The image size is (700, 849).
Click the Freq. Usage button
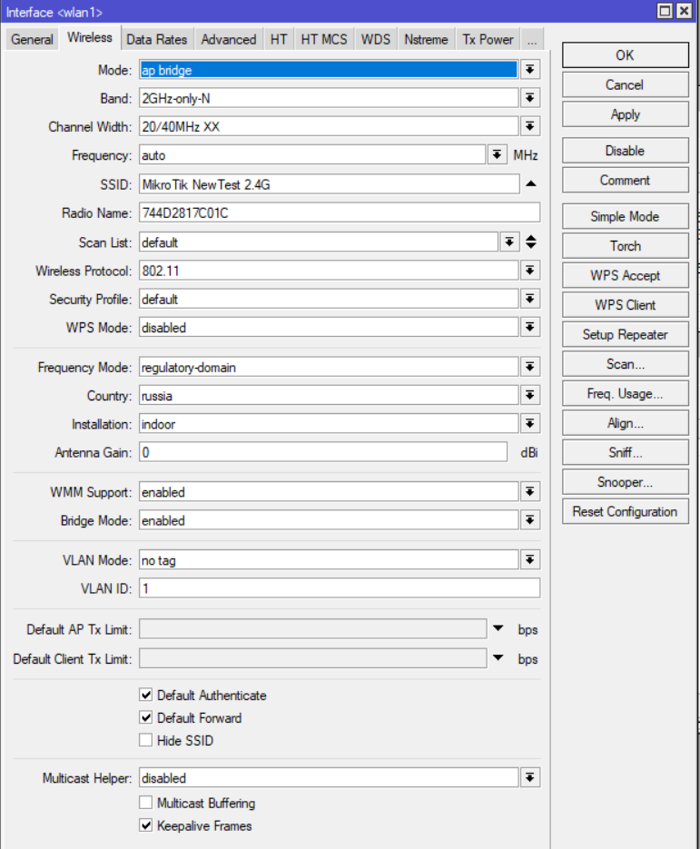pos(626,393)
